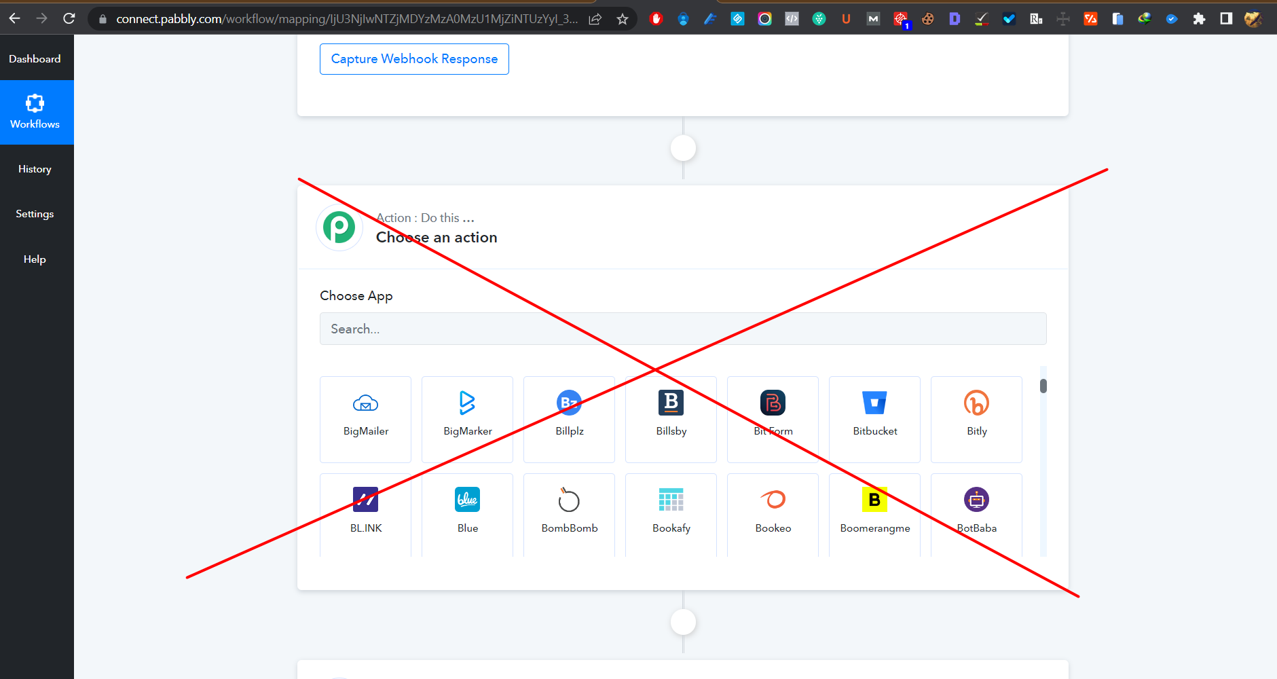Image resolution: width=1277 pixels, height=679 pixels.
Task: Select Billsby from the app list
Action: (x=671, y=419)
